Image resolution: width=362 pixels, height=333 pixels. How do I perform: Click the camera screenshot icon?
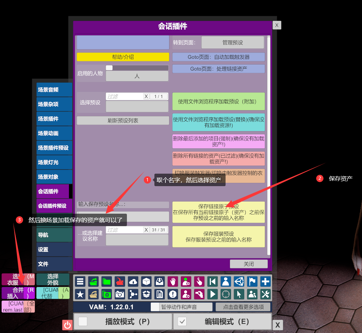point(120,294)
